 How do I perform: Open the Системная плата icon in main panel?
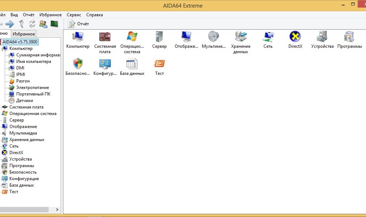point(105,37)
